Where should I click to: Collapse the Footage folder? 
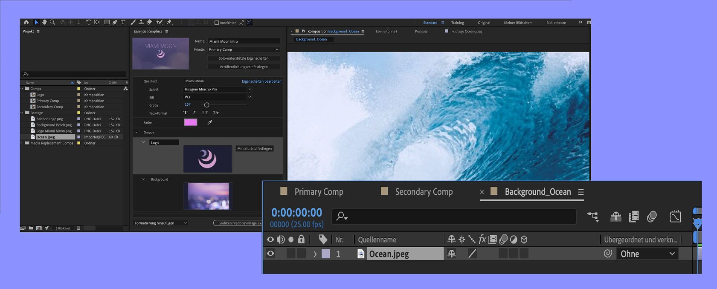tap(22, 113)
